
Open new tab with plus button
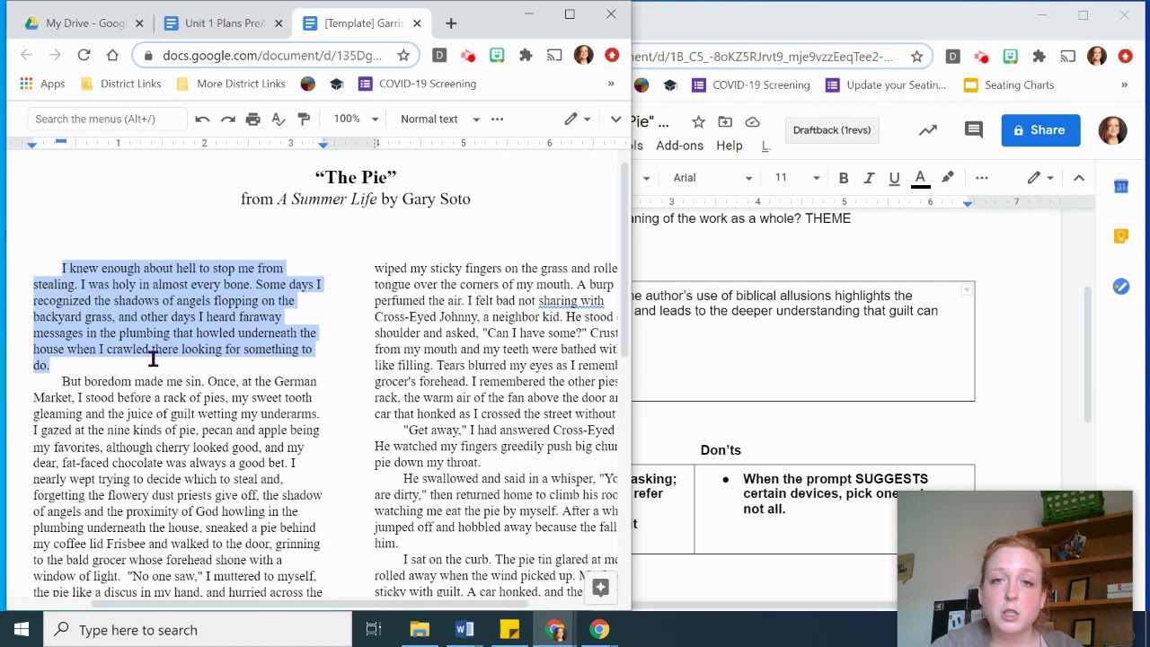(x=451, y=23)
